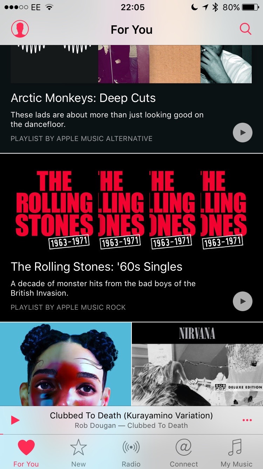Open The Rolling Stones: '60s Singles title

96,266
